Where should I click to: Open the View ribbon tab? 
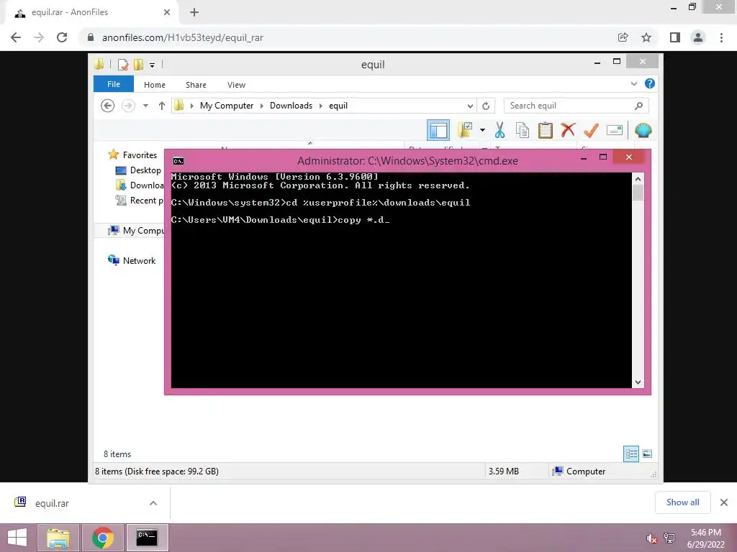(236, 85)
